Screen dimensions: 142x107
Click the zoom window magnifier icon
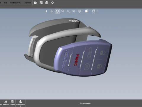pyautogui.click(x=63, y=11)
